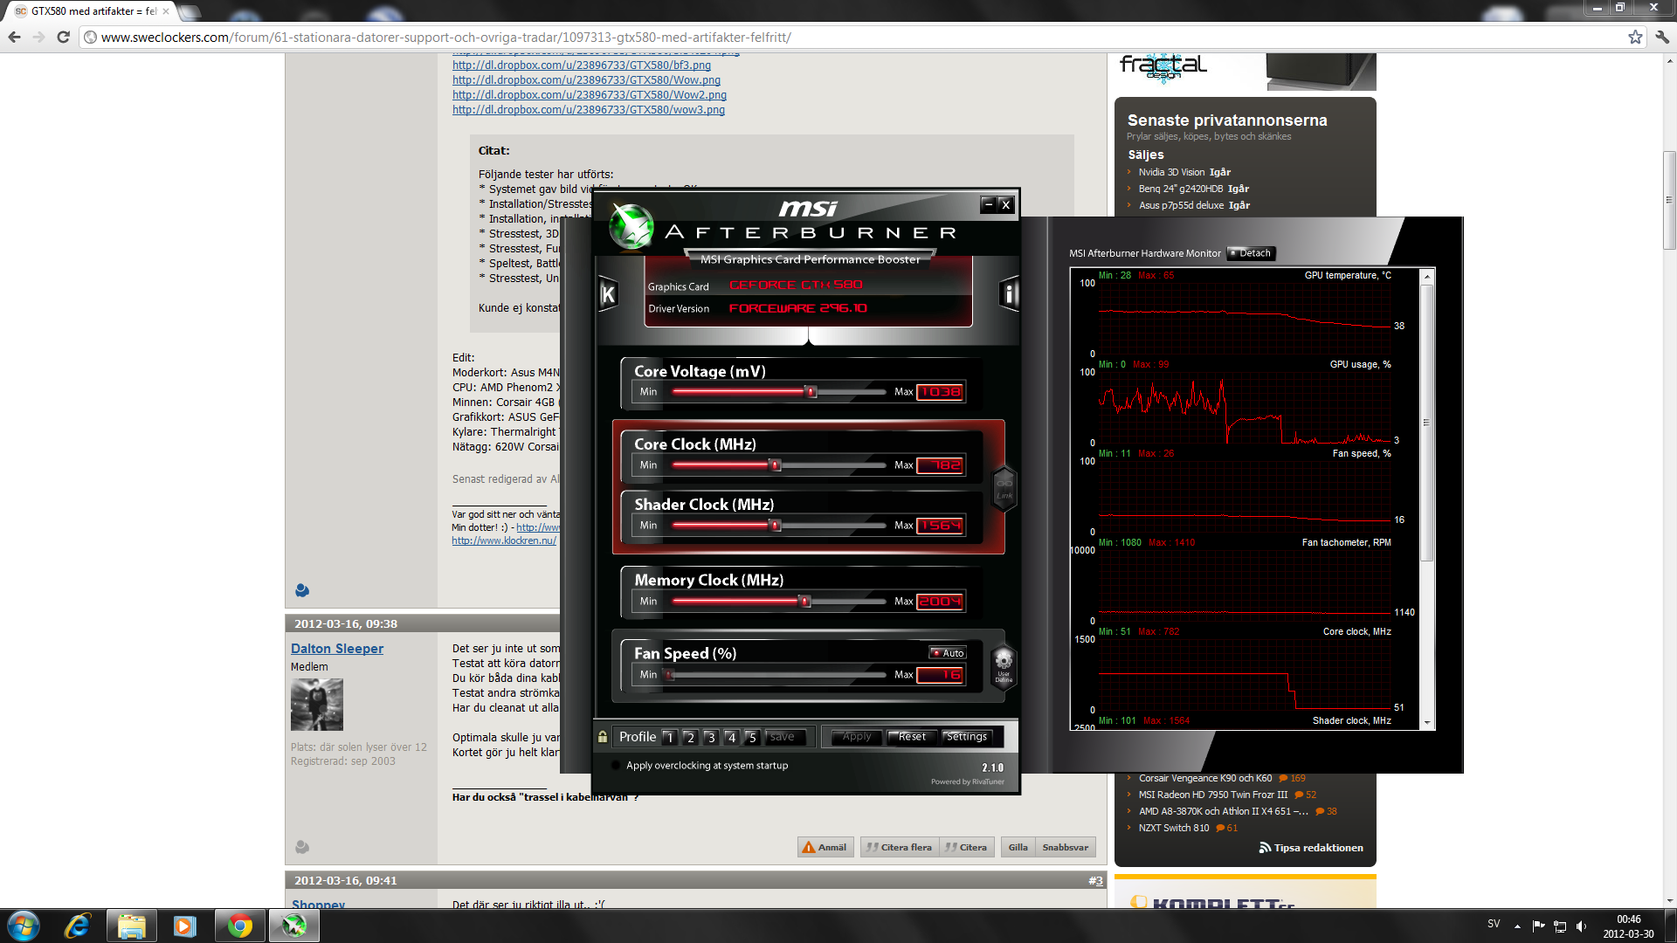This screenshot has height=943, width=1677.
Task: Show hidden tray icons arrow
Action: pos(1517,926)
